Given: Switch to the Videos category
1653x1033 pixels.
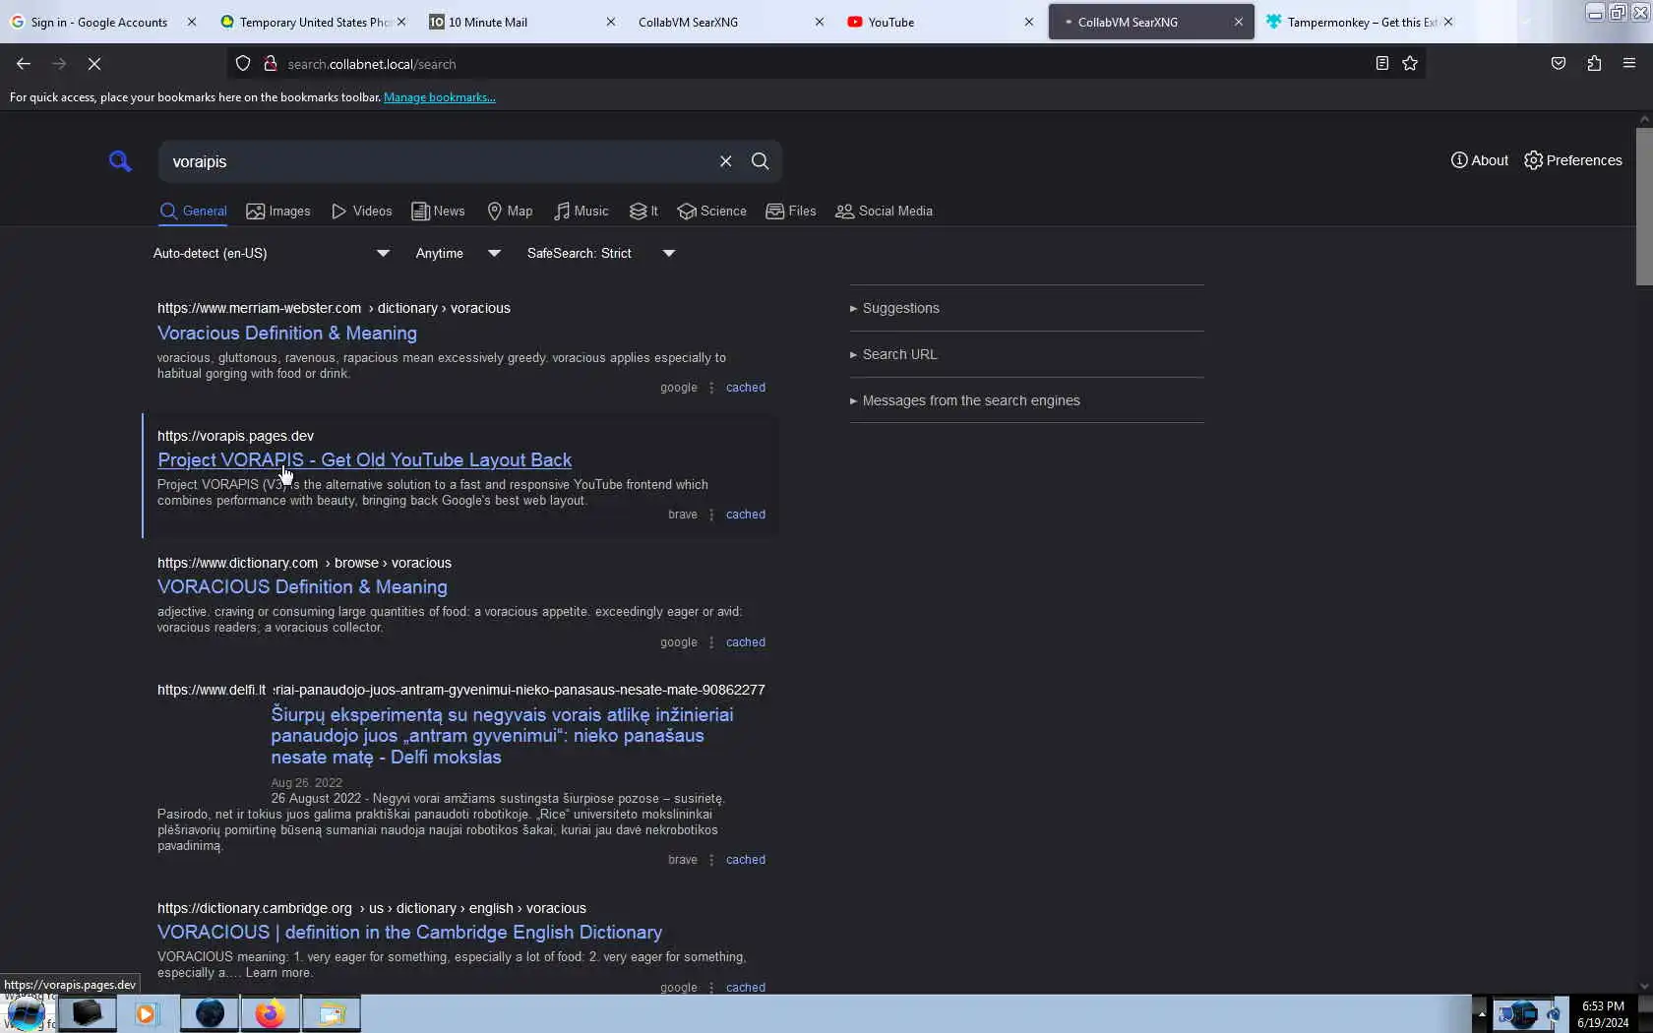Looking at the screenshot, I should (x=362, y=212).
